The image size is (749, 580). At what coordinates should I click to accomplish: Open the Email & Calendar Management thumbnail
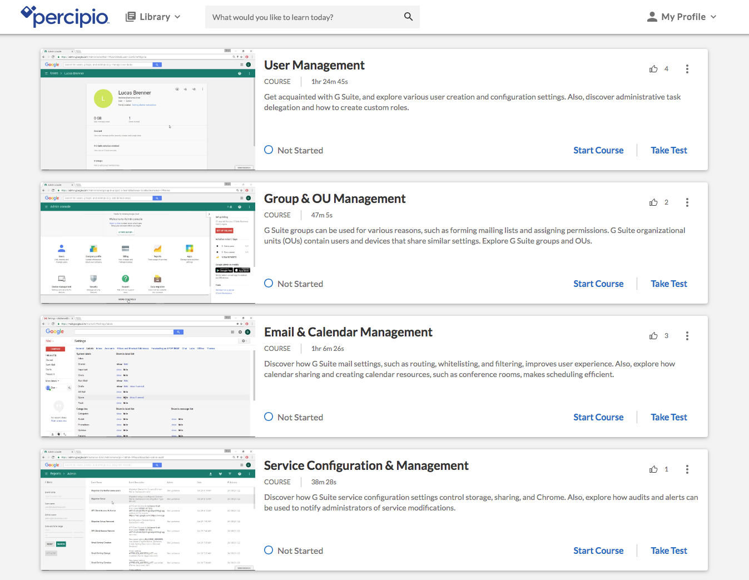[x=147, y=376]
